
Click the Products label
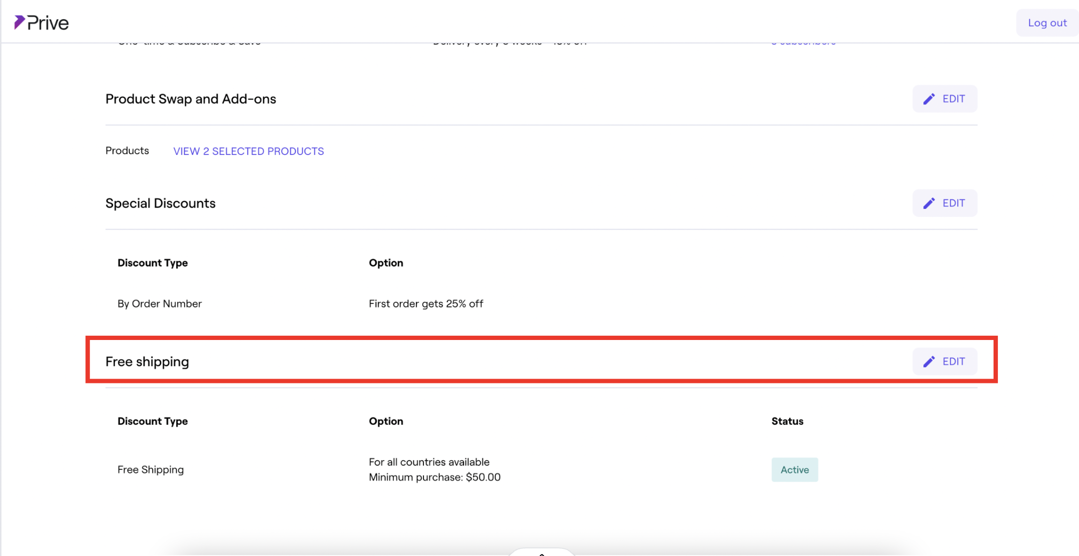point(127,151)
